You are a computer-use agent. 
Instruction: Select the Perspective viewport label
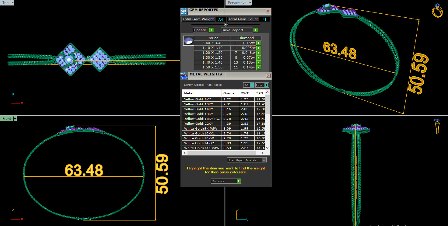(237, 2)
